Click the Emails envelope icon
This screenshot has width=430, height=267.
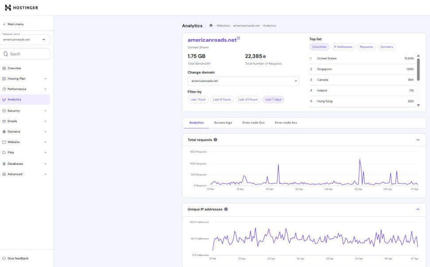pos(4,121)
